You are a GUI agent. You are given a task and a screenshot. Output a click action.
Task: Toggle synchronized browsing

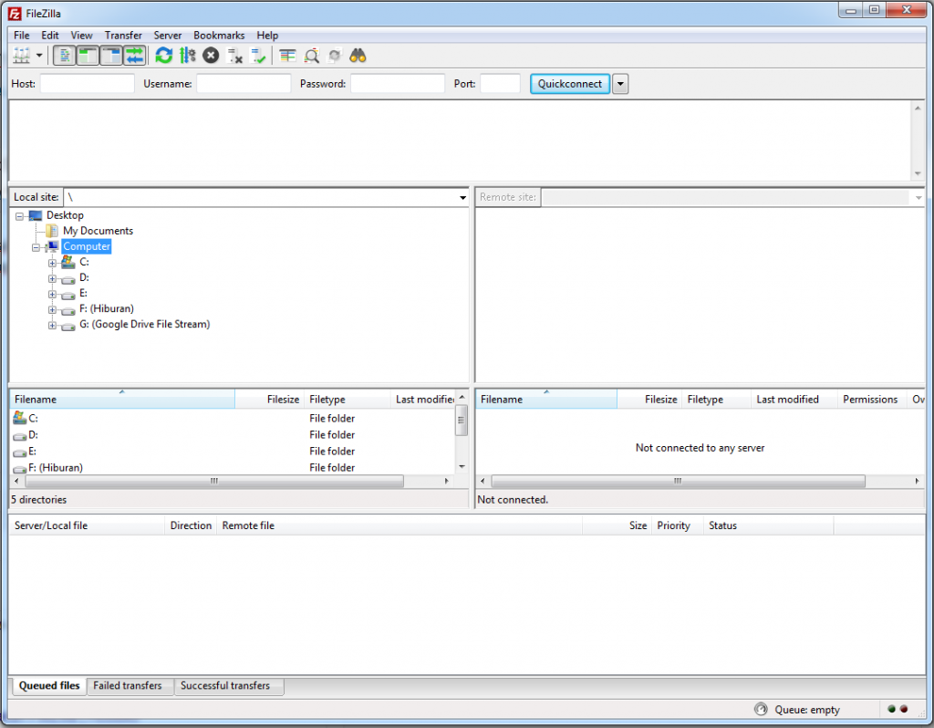pos(335,56)
